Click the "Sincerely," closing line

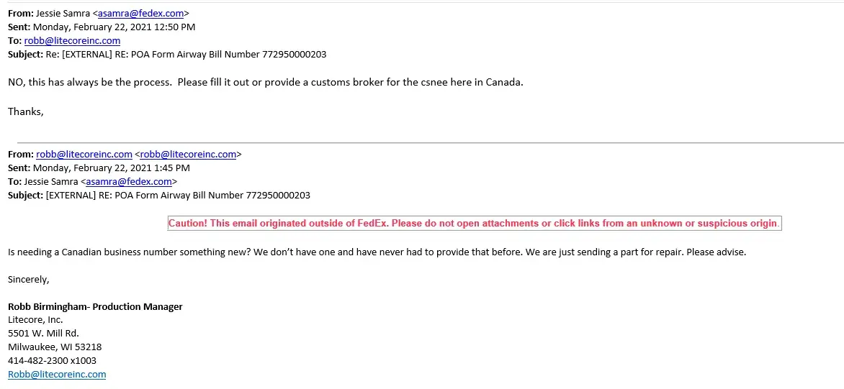[x=29, y=279]
